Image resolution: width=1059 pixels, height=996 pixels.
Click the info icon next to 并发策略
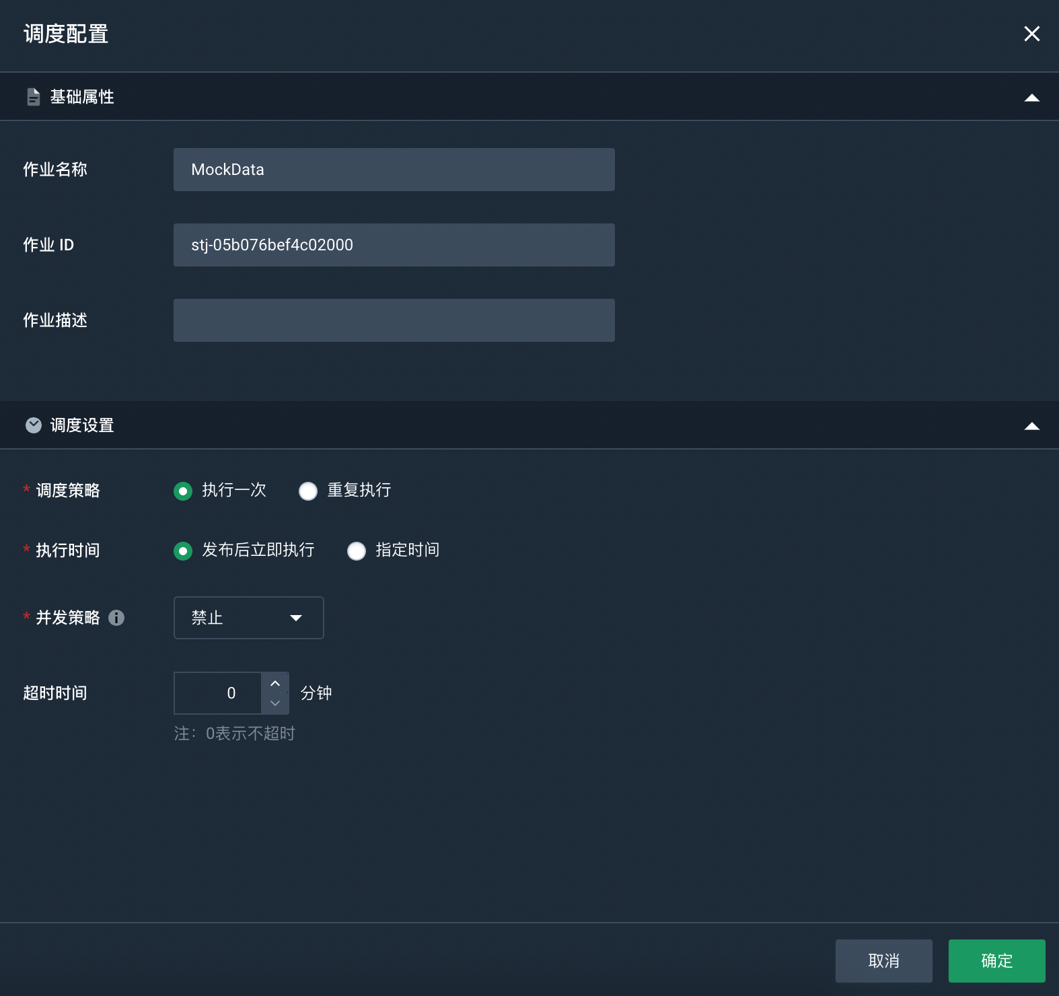pos(116,618)
